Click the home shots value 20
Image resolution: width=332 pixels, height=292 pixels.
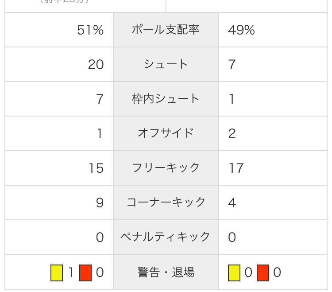(x=96, y=64)
